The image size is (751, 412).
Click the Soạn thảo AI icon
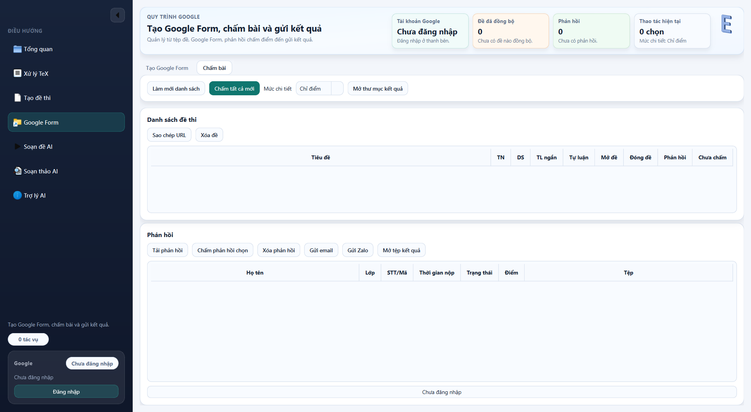click(x=17, y=171)
